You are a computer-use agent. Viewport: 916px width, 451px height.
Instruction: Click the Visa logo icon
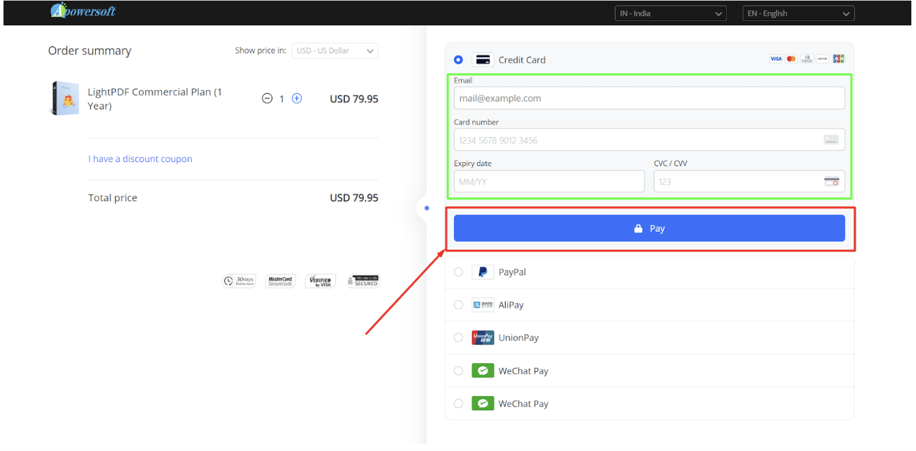(776, 59)
